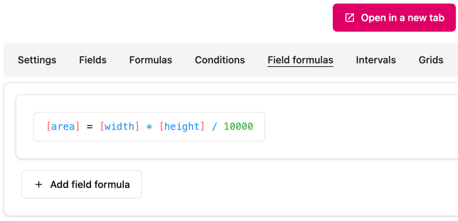The image size is (458, 221).
Task: Click the blue asterisk multiplication operator
Action: coord(149,127)
